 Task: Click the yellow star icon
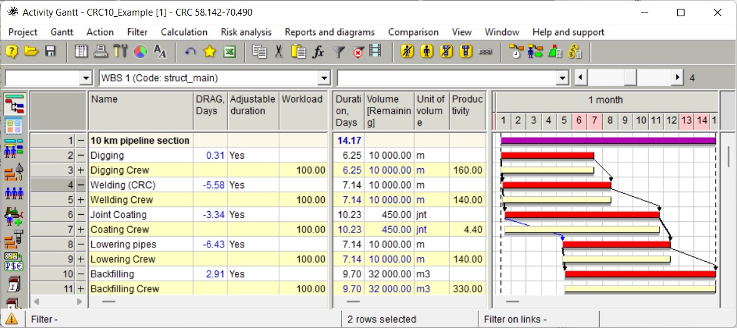tap(209, 51)
